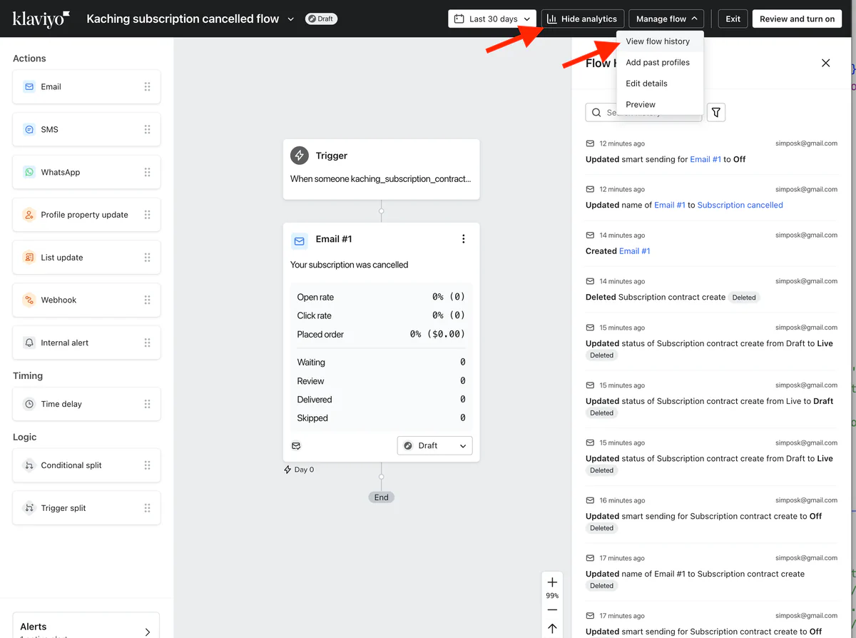Click Click rate row in Email #1
Image resolution: width=856 pixels, height=638 pixels.
pos(381,315)
